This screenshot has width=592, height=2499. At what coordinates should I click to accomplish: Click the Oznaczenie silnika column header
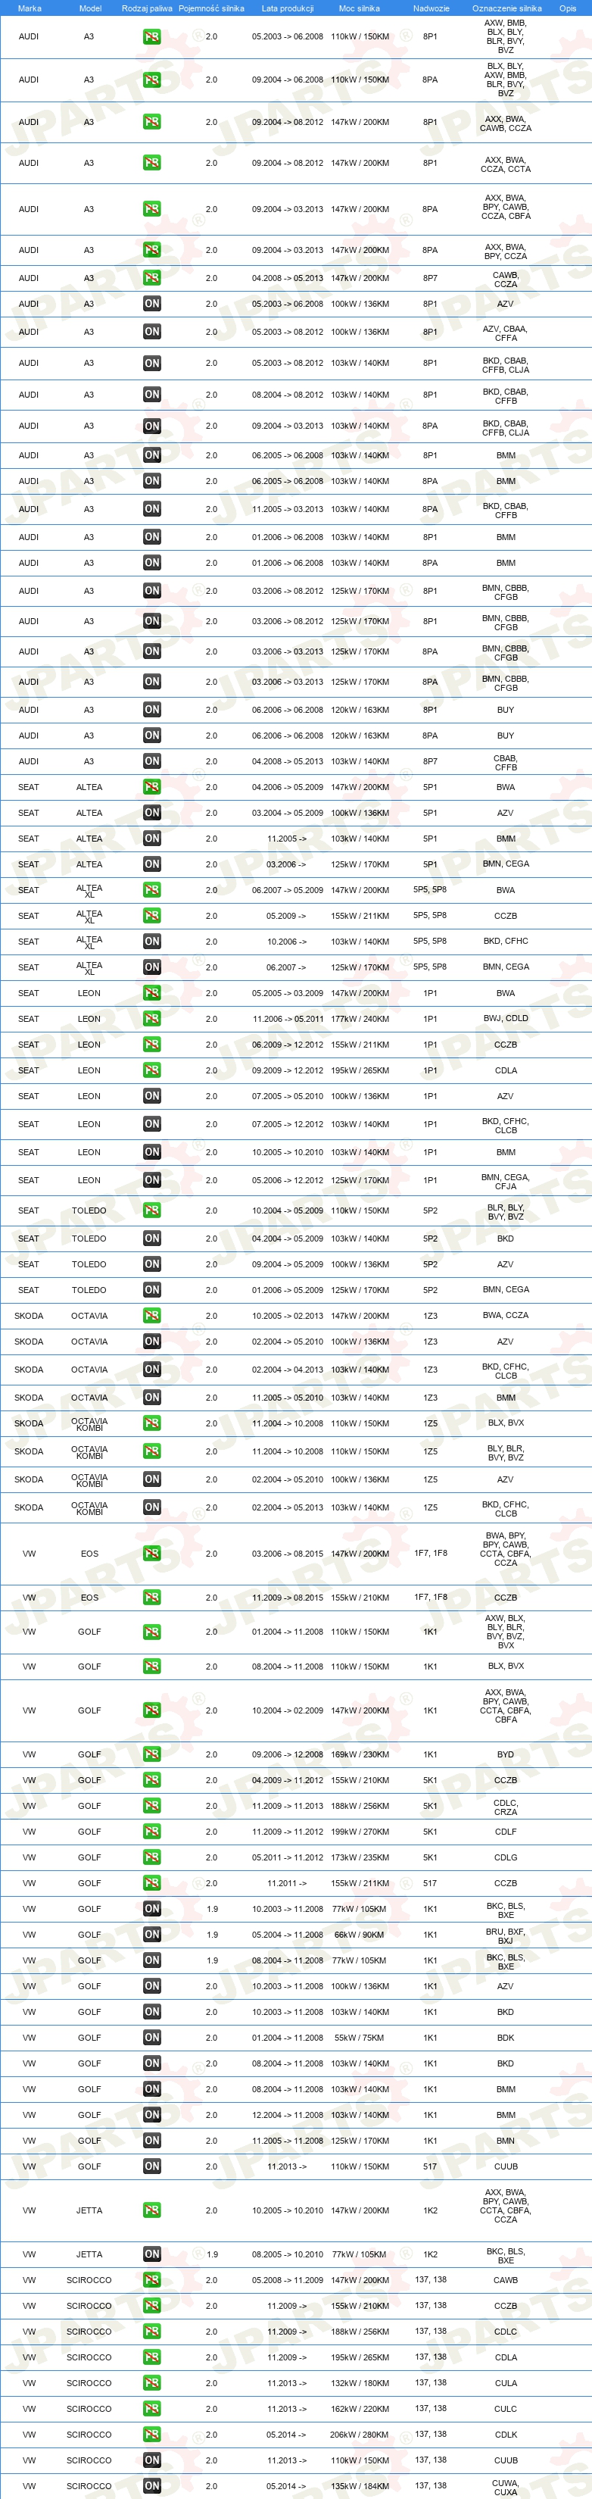tap(506, 8)
